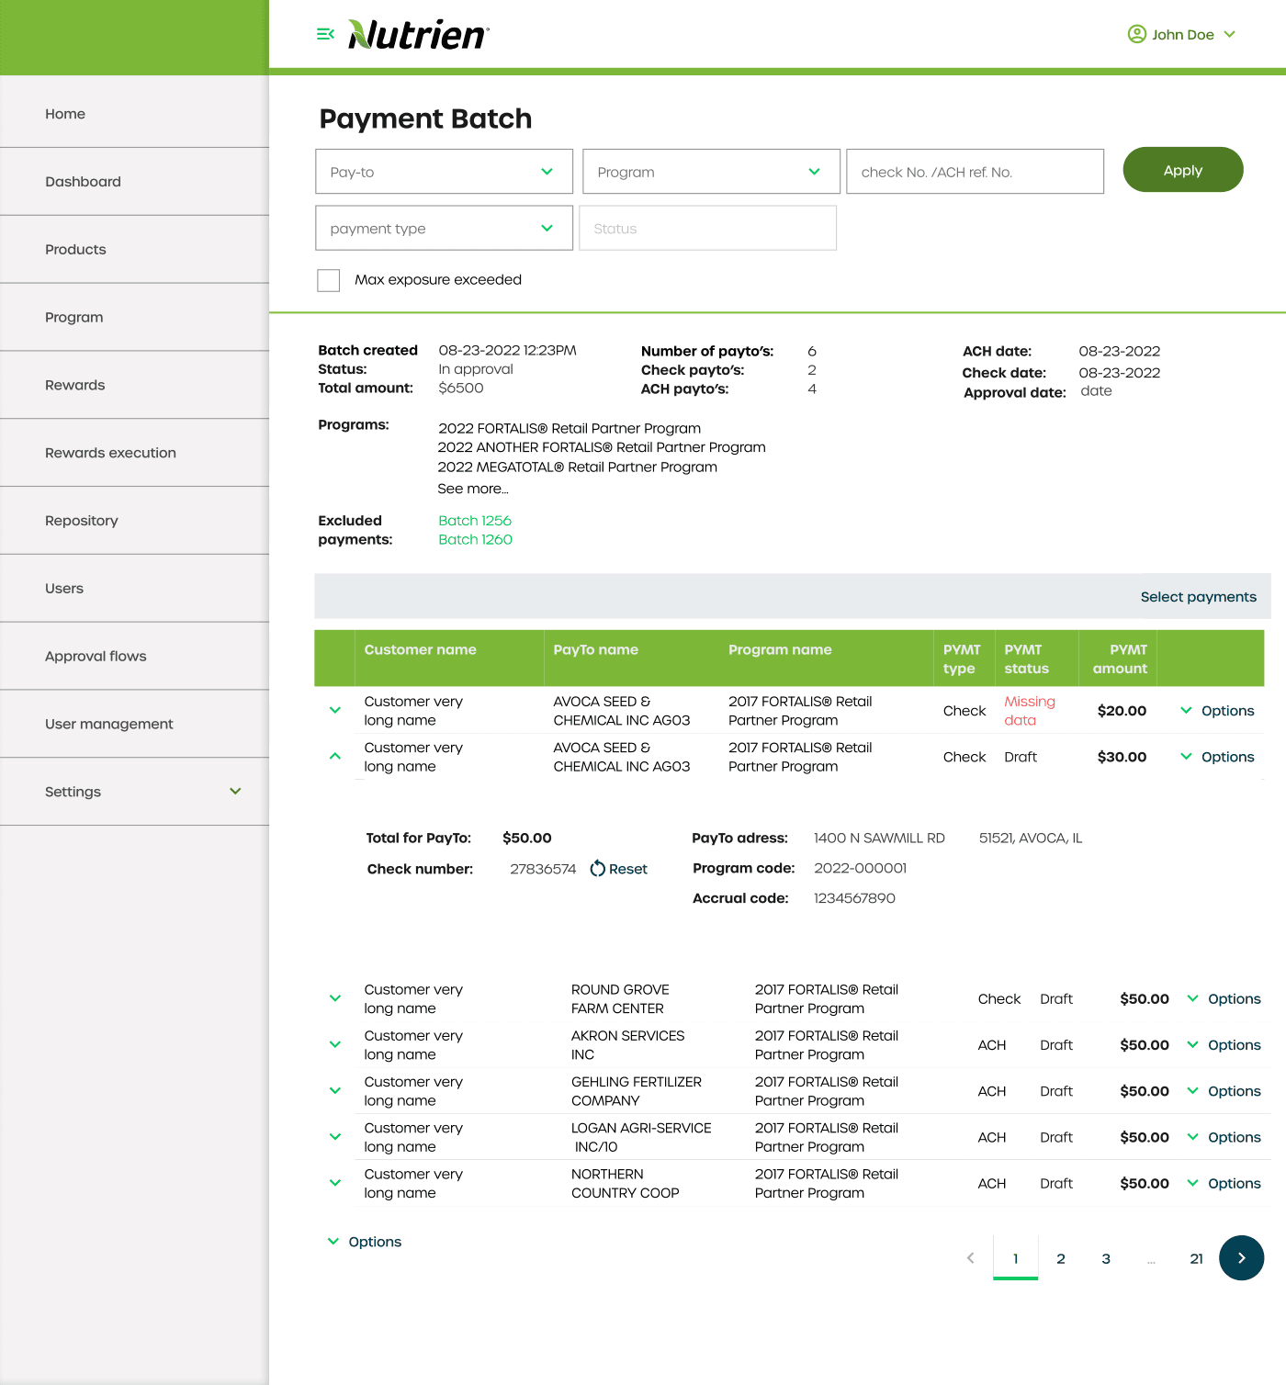Click the Missing data status text
The width and height of the screenshot is (1286, 1385).
(1030, 711)
